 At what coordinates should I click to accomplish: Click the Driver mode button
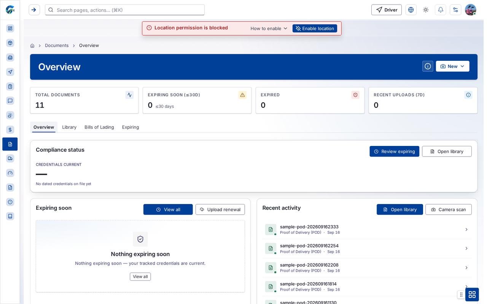click(387, 10)
